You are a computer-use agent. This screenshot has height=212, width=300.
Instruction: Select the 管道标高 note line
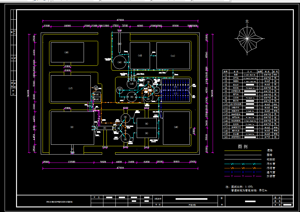[249, 190]
